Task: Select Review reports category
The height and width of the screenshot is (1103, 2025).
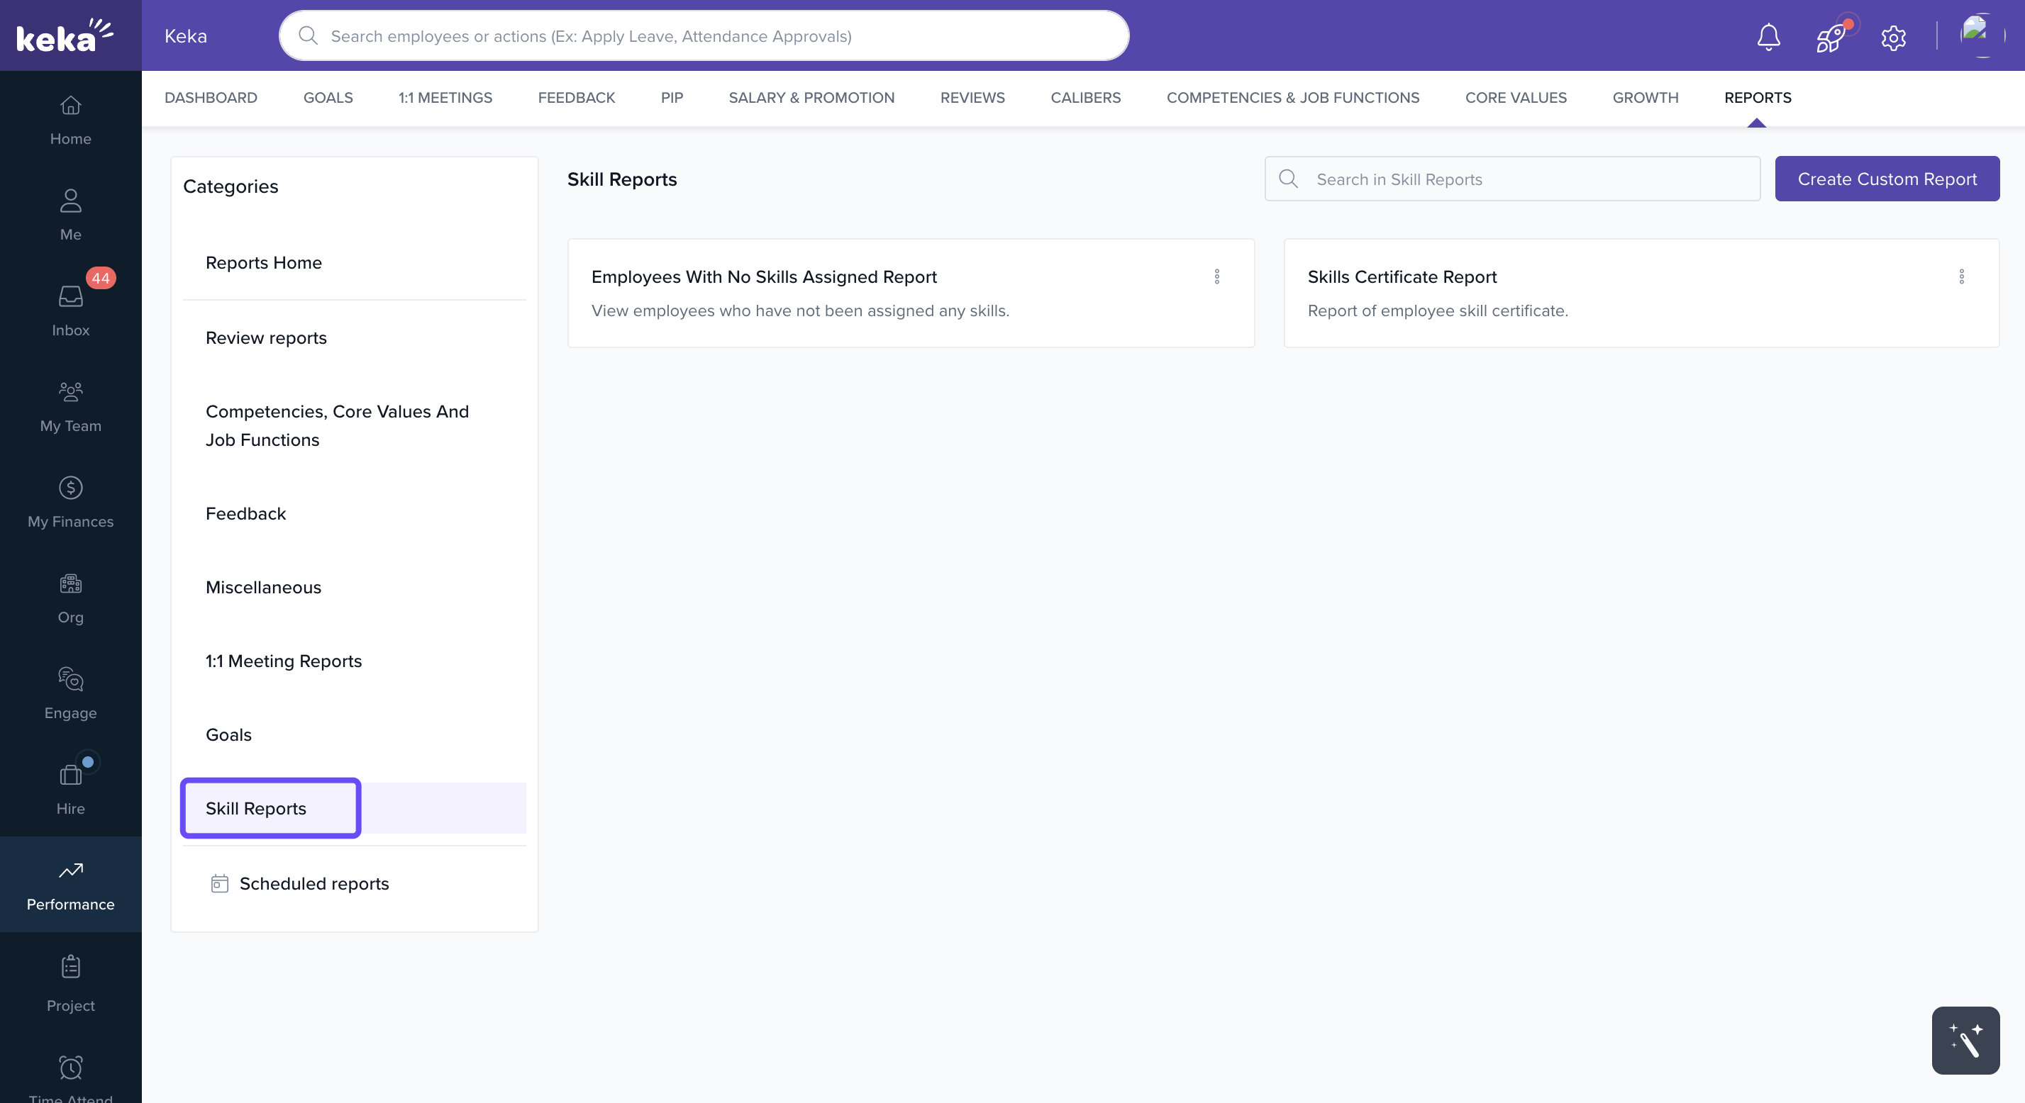Action: [x=266, y=338]
